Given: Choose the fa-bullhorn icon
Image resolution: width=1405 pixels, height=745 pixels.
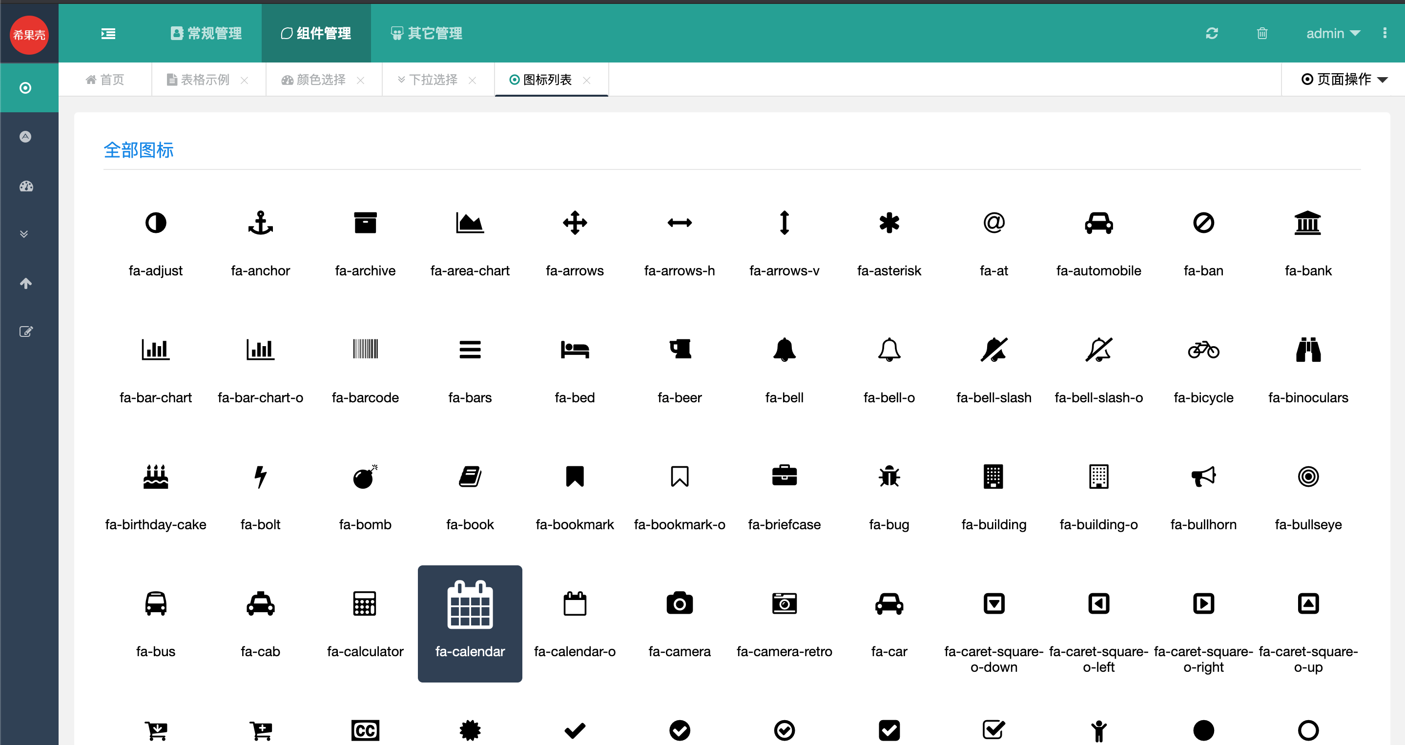Looking at the screenshot, I should coord(1203,477).
